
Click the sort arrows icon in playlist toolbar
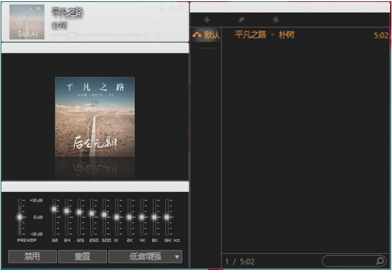275,20
